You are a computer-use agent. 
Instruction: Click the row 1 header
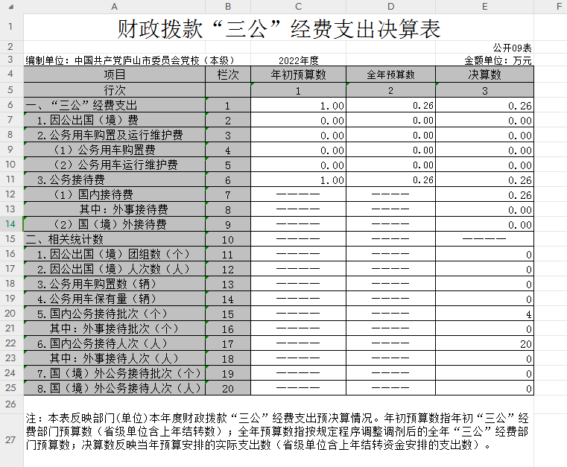click(11, 28)
